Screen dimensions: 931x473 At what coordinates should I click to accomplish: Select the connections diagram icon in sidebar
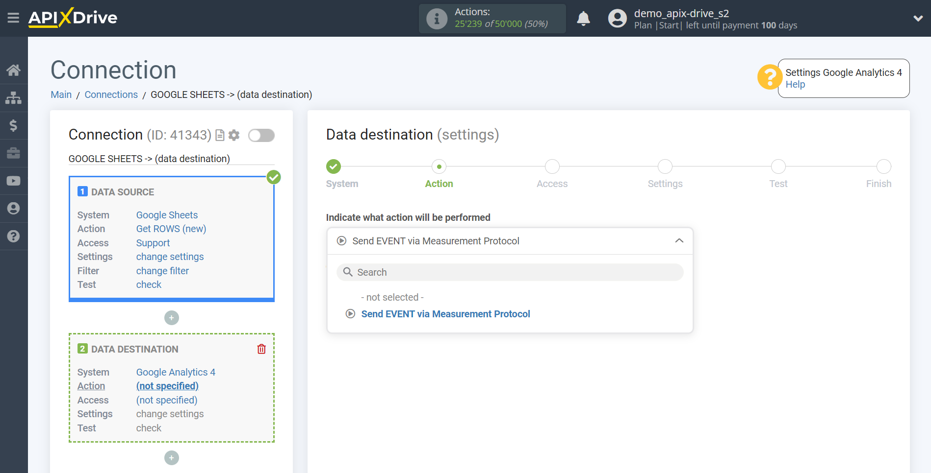(13, 97)
